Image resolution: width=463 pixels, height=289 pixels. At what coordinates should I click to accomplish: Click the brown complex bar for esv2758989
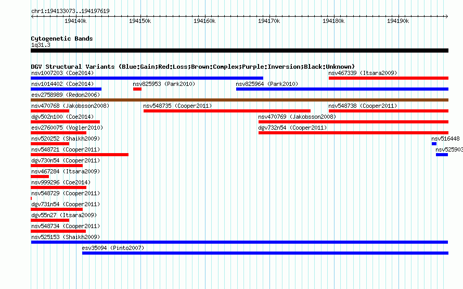point(239,100)
